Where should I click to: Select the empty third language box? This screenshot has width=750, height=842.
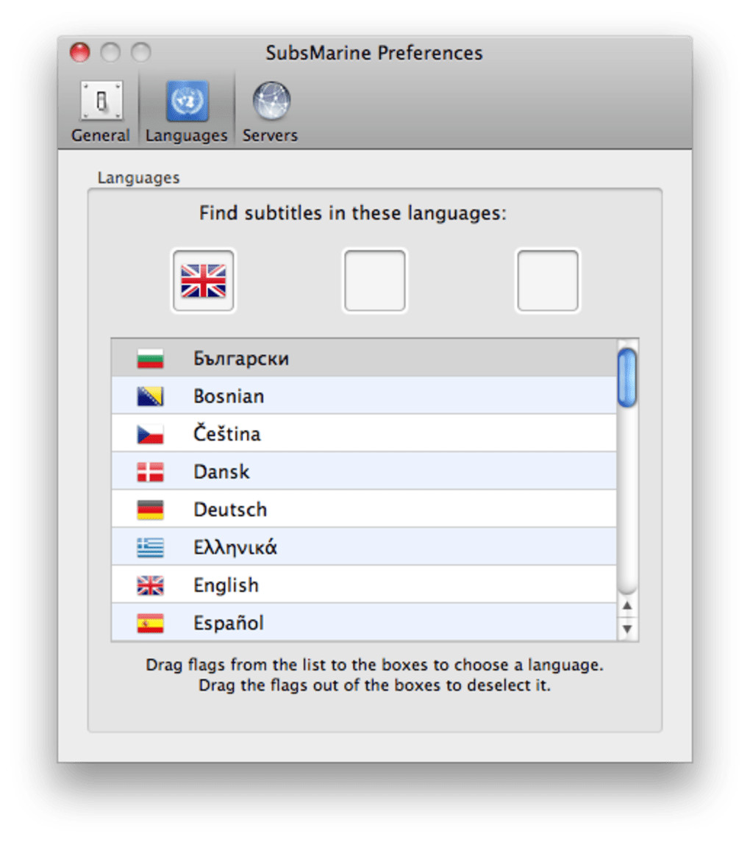pos(548,280)
